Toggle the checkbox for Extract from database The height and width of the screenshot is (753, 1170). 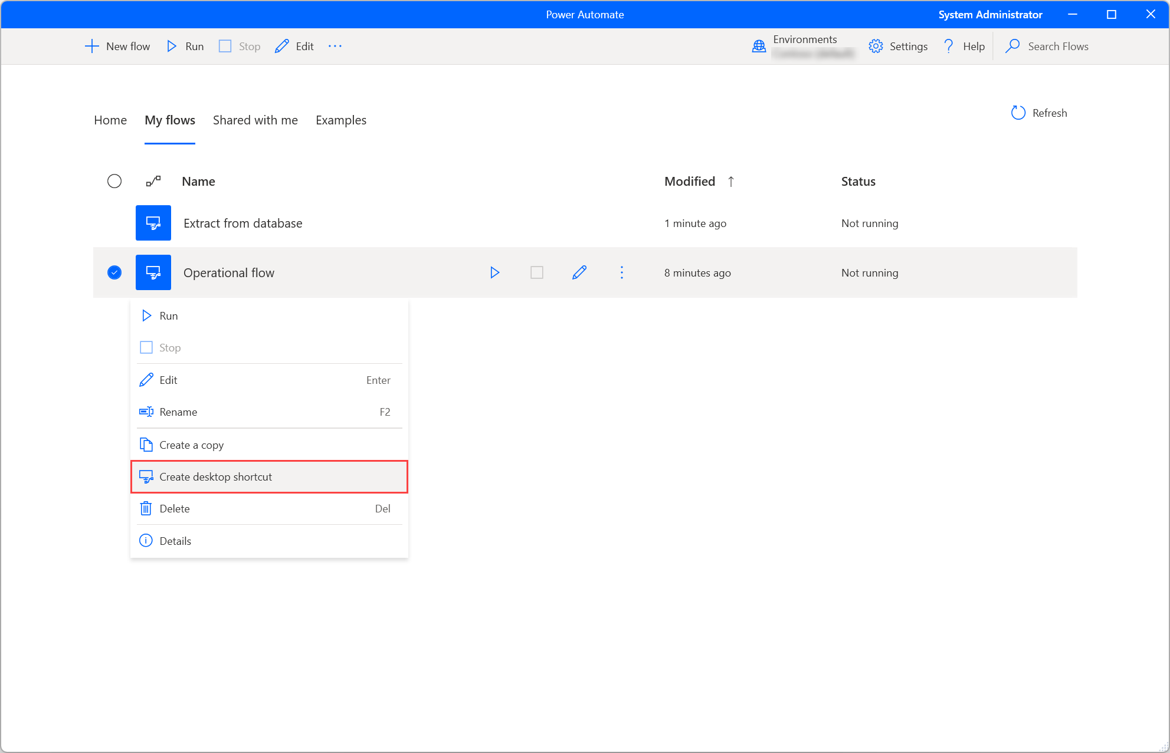pyautogui.click(x=114, y=223)
